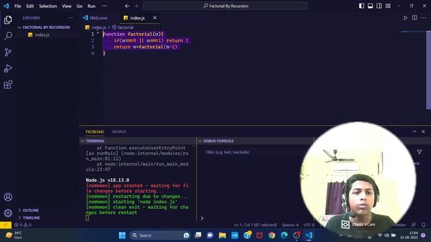
Task: Click the Spaces: 4 indentation setting
Action: tap(290, 225)
